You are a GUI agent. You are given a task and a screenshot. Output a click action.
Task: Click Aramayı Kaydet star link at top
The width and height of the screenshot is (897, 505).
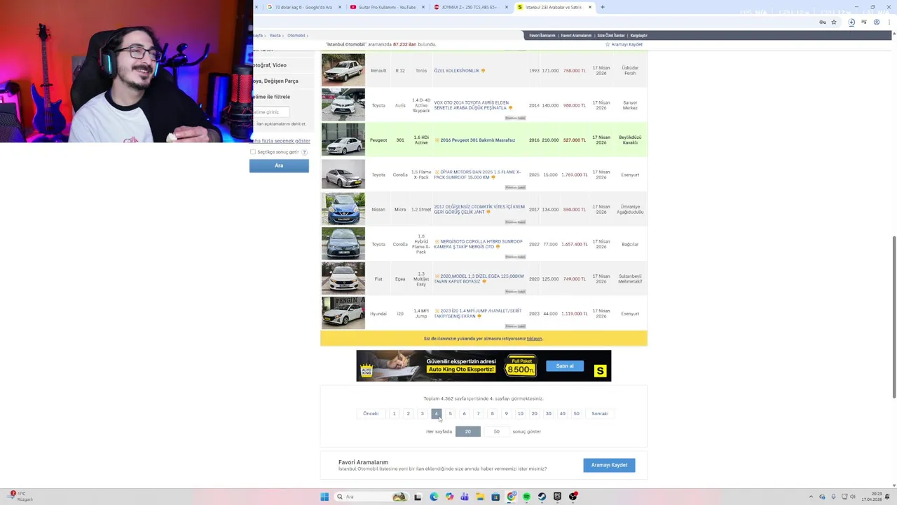[x=624, y=44]
